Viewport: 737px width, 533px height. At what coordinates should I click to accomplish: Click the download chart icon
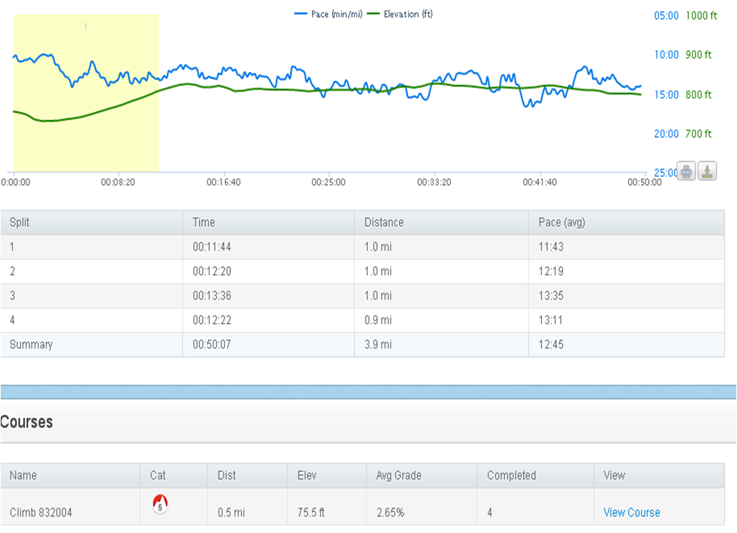(x=707, y=172)
